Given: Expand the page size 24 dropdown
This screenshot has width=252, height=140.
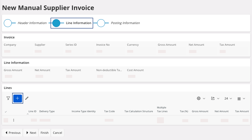Looking at the screenshot, I should pos(228,98).
